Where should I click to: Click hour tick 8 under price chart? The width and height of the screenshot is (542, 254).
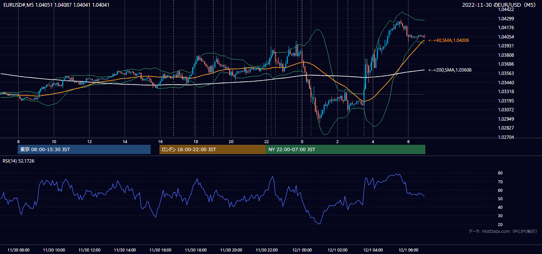click(18, 141)
